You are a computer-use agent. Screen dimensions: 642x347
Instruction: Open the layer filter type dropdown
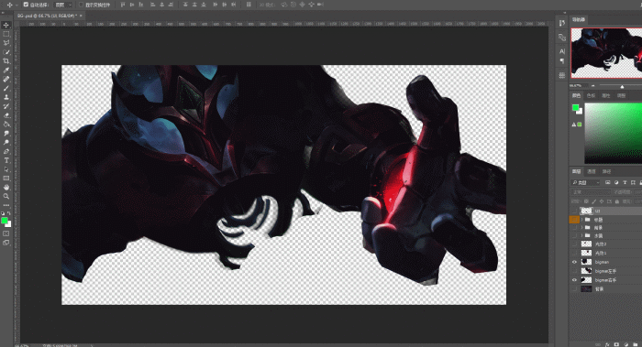pyautogui.click(x=585, y=182)
